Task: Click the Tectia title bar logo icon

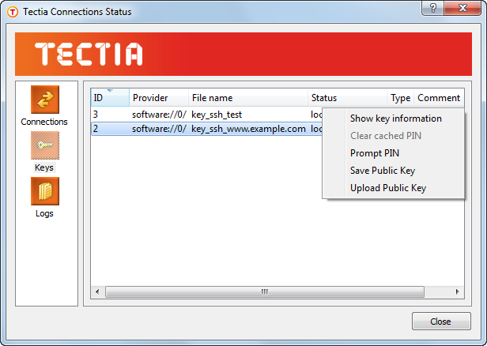Action: pos(13,12)
